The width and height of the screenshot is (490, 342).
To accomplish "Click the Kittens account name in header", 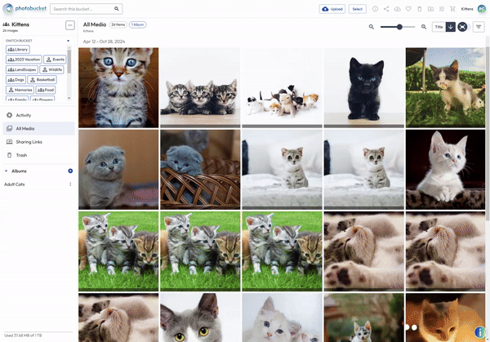I will tap(467, 9).
